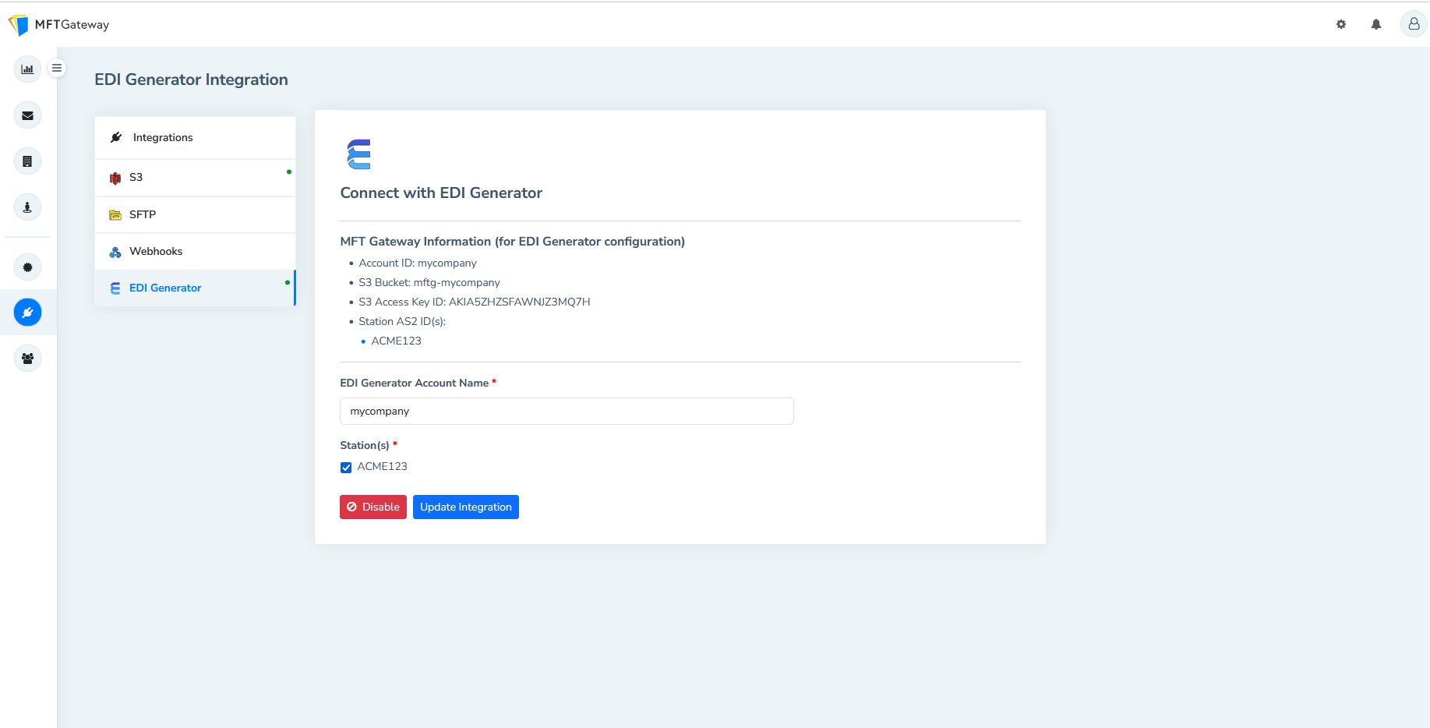Click the 'Connect with EDI Generator' heading
Image resolution: width=1430 pixels, height=728 pixels.
point(441,193)
